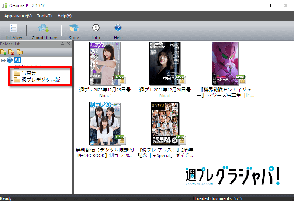The width and height of the screenshot is (294, 201).
Task: Open the 週プレ2023年12月25日号 No.52 cover
Action: coord(105,63)
